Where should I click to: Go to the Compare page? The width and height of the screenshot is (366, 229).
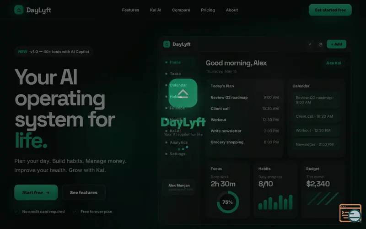tap(181, 10)
